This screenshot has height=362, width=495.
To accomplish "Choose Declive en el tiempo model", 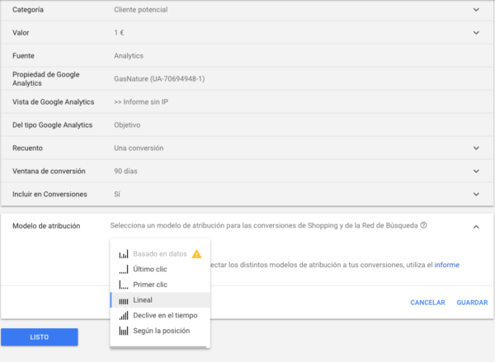I will [160, 315].
